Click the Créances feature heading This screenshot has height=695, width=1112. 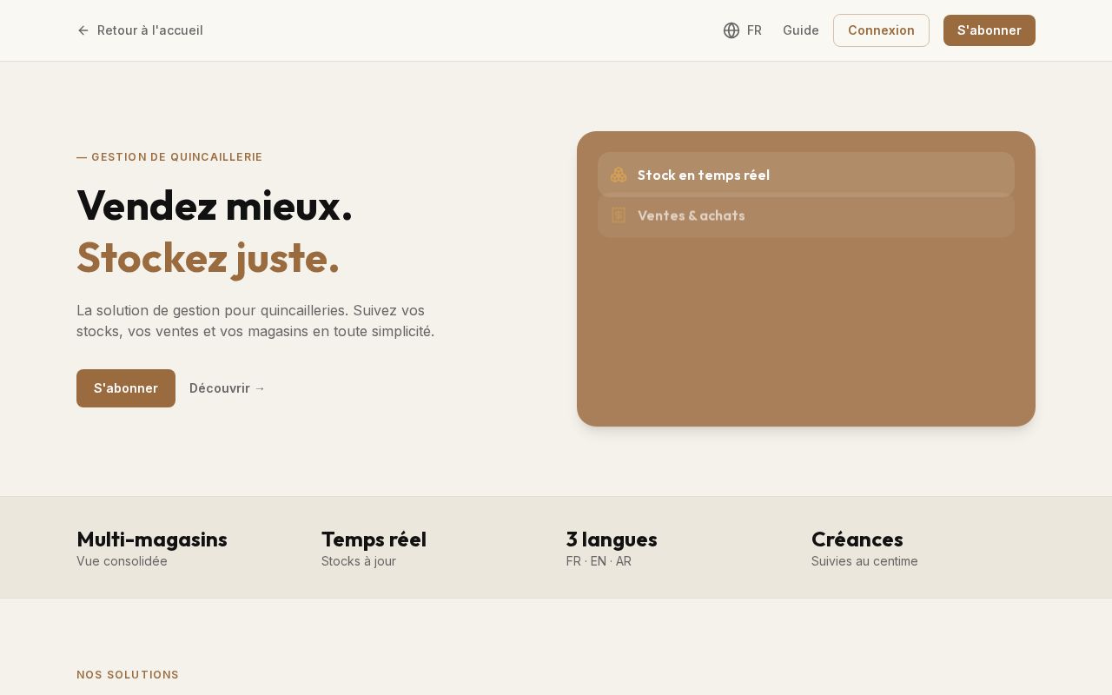point(857,539)
